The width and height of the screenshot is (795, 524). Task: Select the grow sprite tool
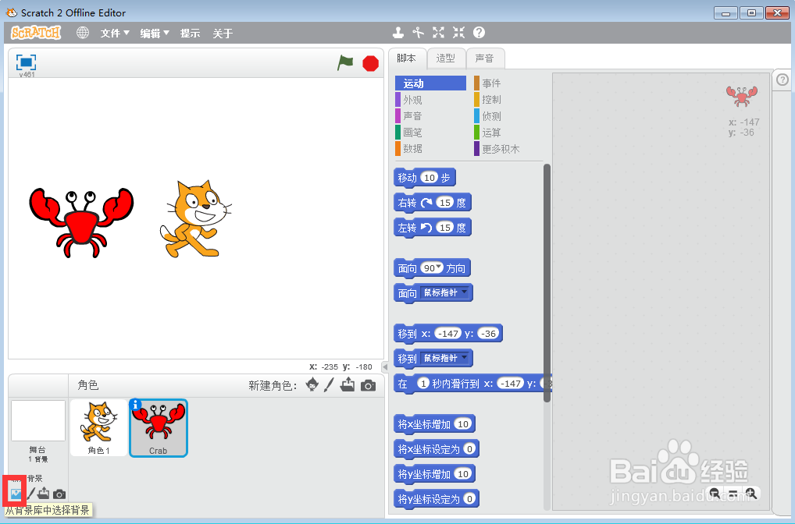point(438,33)
